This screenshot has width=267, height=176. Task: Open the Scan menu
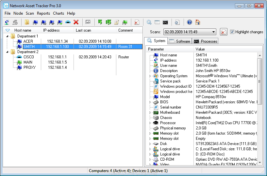click(x=30, y=13)
